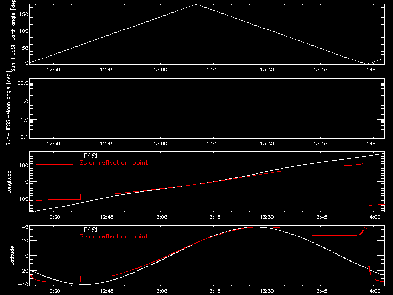The width and height of the screenshot is (393, 295).
Task: Click 12:30 time label under Longitude plot
Action: (x=54, y=217)
